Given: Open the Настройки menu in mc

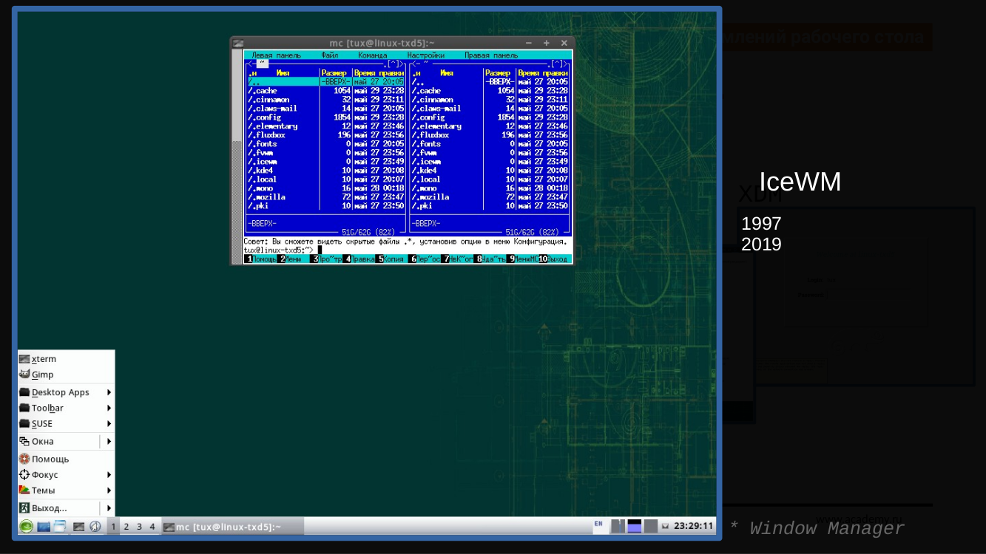Looking at the screenshot, I should [x=425, y=55].
